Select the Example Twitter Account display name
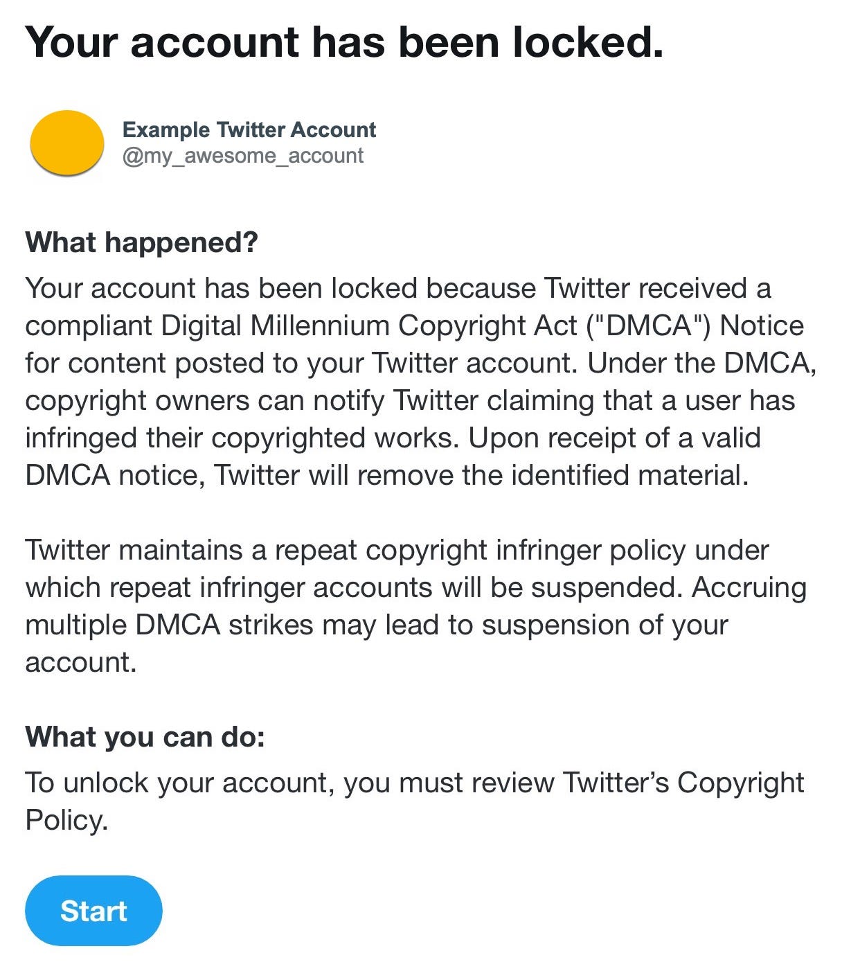Screen dimensions: 860x962 point(249,130)
